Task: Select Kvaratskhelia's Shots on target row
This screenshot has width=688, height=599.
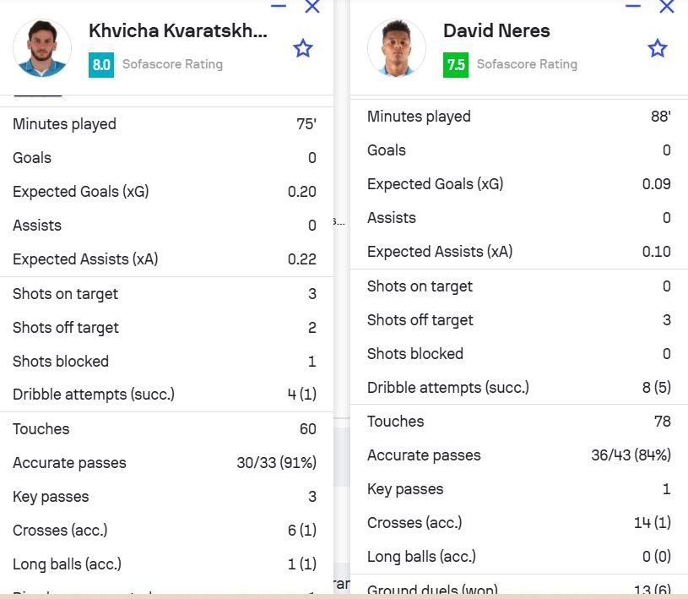Action: coord(165,294)
